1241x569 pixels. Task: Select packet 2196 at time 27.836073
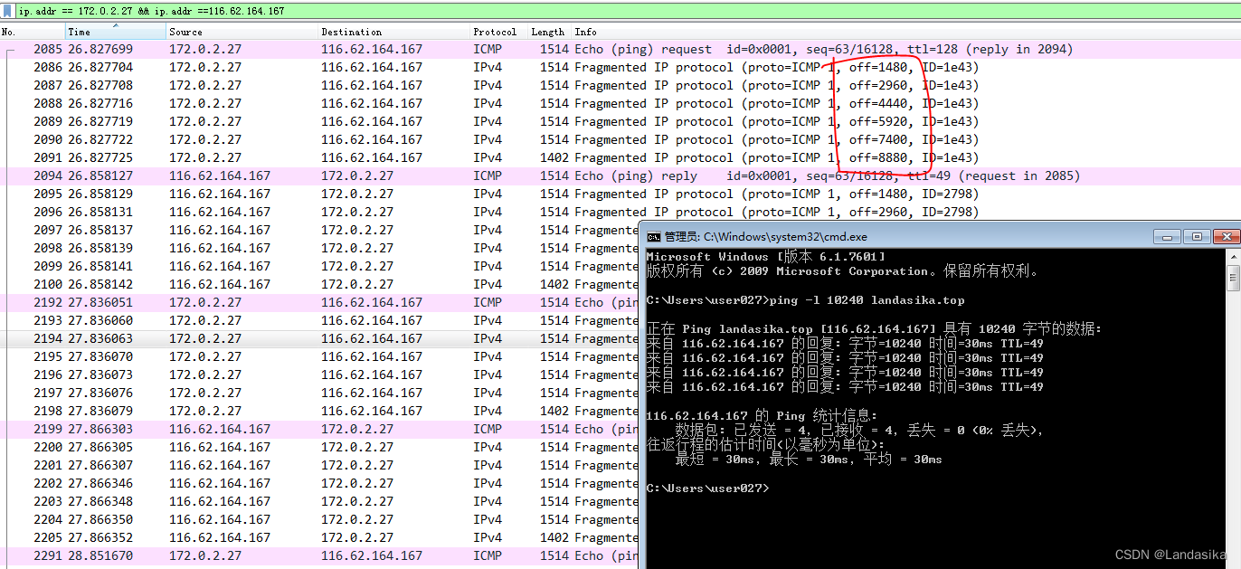(319, 375)
